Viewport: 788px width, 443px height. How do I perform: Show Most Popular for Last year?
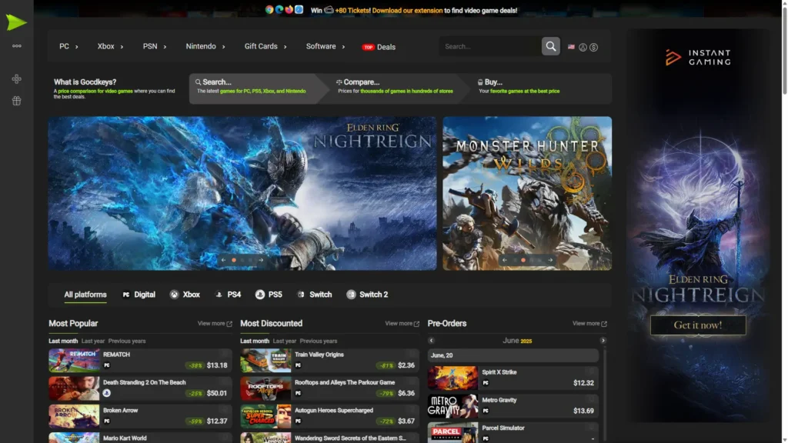click(93, 341)
